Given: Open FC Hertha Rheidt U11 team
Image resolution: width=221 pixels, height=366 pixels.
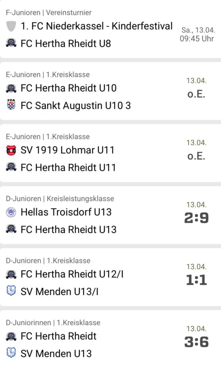Looking at the screenshot, I should click(x=68, y=168).
